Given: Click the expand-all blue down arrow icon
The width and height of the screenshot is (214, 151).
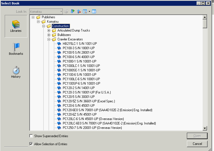Looking at the screenshot, I should tap(72, 11).
